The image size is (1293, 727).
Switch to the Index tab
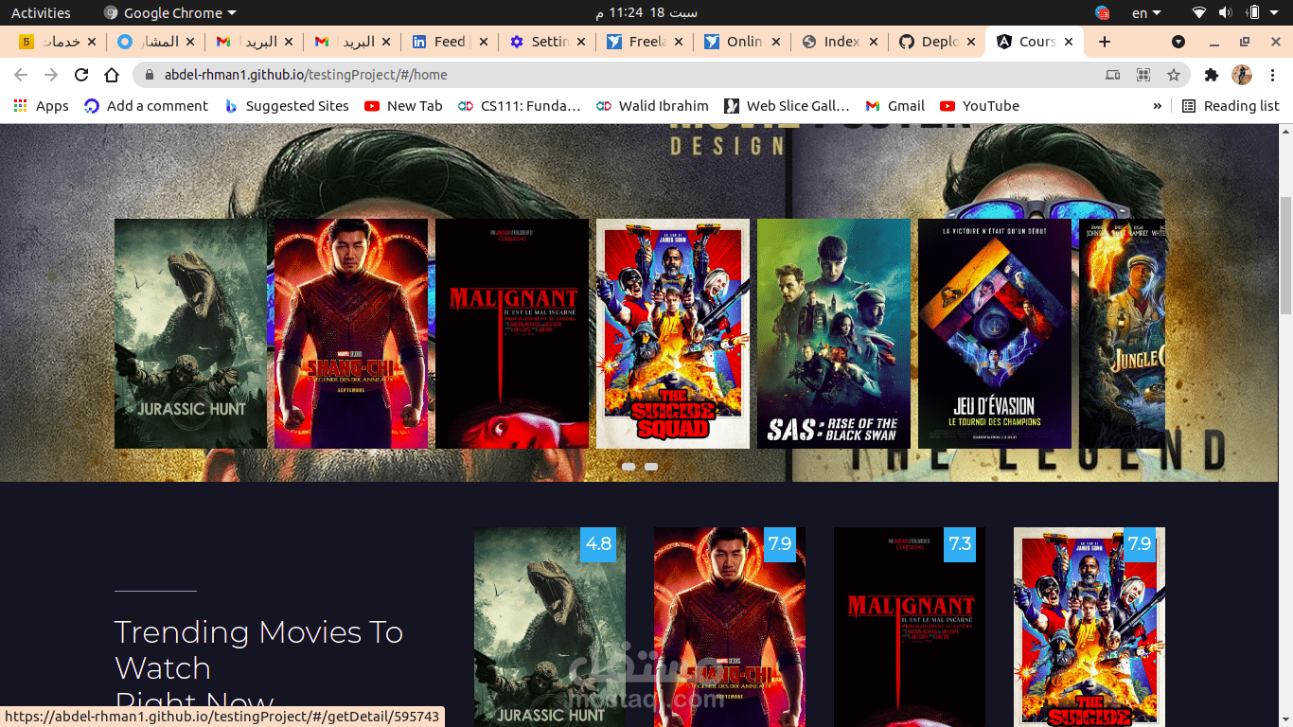pyautogui.click(x=841, y=42)
